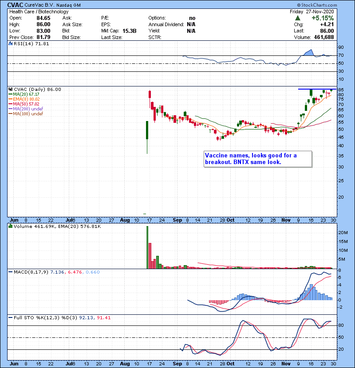This screenshot has height=368, width=355.
Task: Click the Last row value in the quote table
Action: (327, 31)
